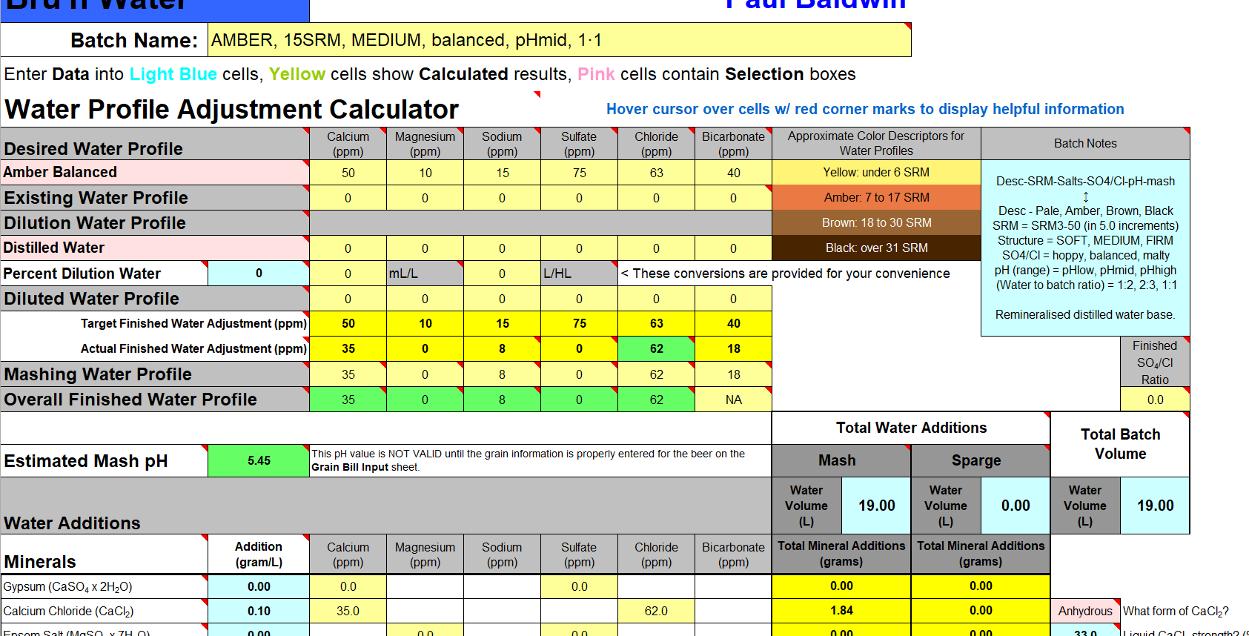The height and width of the screenshot is (636, 1249).
Task: Click the Calcium Chloride (CaCl2) mineral label
Action: click(x=104, y=612)
